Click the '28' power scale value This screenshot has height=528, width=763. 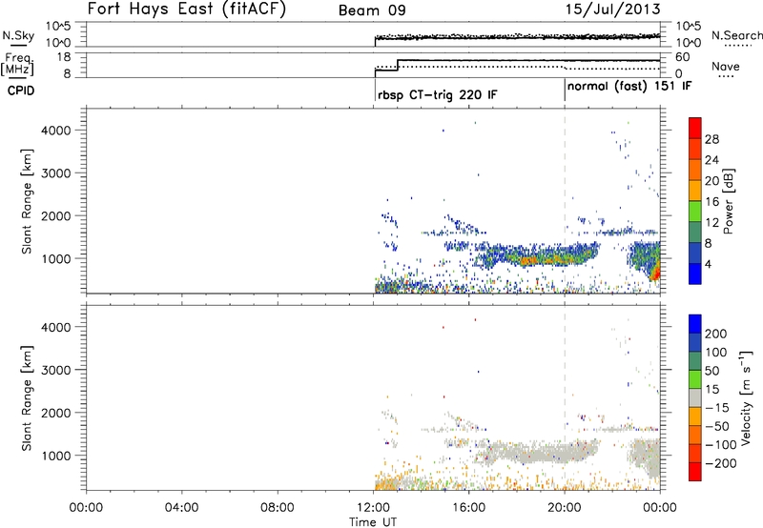pyautogui.click(x=711, y=139)
